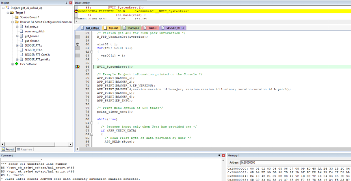
Task: Expand the hal_entry.c tree node
Action: (17, 27)
